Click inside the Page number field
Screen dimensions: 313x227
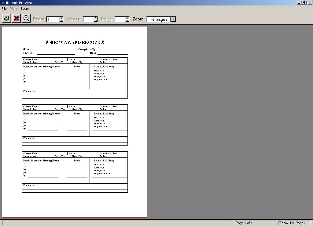[53, 19]
